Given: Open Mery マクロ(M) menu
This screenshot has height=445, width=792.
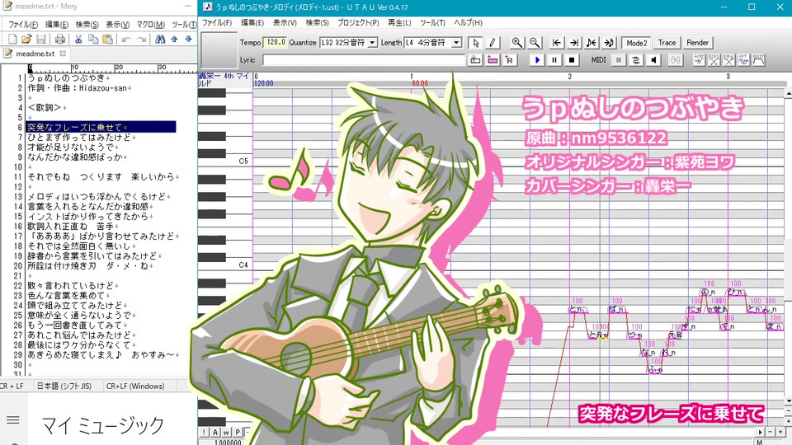Looking at the screenshot, I should point(150,24).
